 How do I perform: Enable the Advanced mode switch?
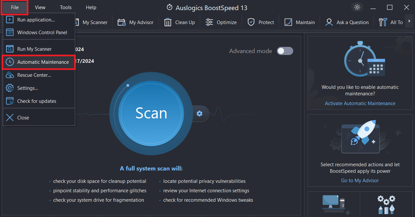[285, 51]
